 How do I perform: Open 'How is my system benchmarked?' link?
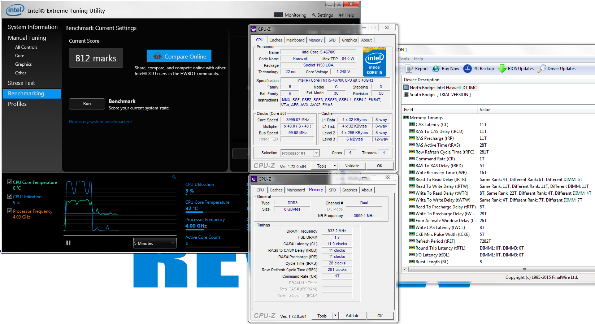pos(101,122)
